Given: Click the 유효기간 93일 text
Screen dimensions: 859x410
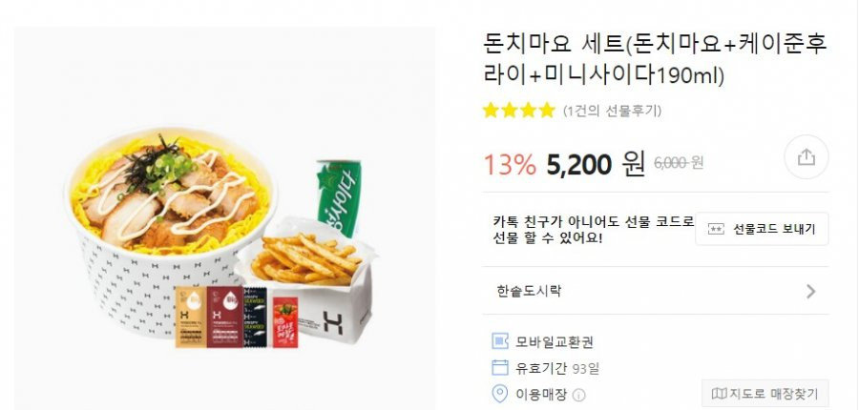Looking at the screenshot, I should coord(557,368).
